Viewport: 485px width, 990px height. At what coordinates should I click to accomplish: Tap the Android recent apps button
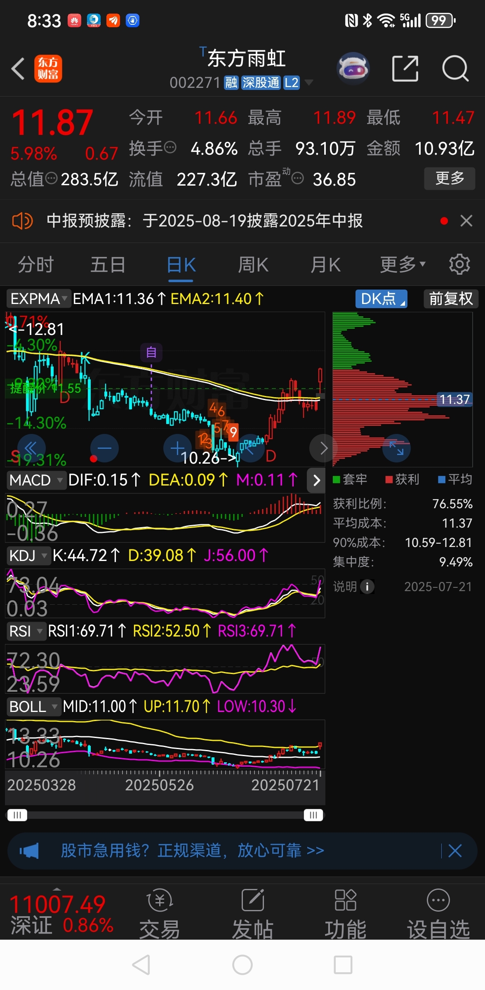coord(343,965)
